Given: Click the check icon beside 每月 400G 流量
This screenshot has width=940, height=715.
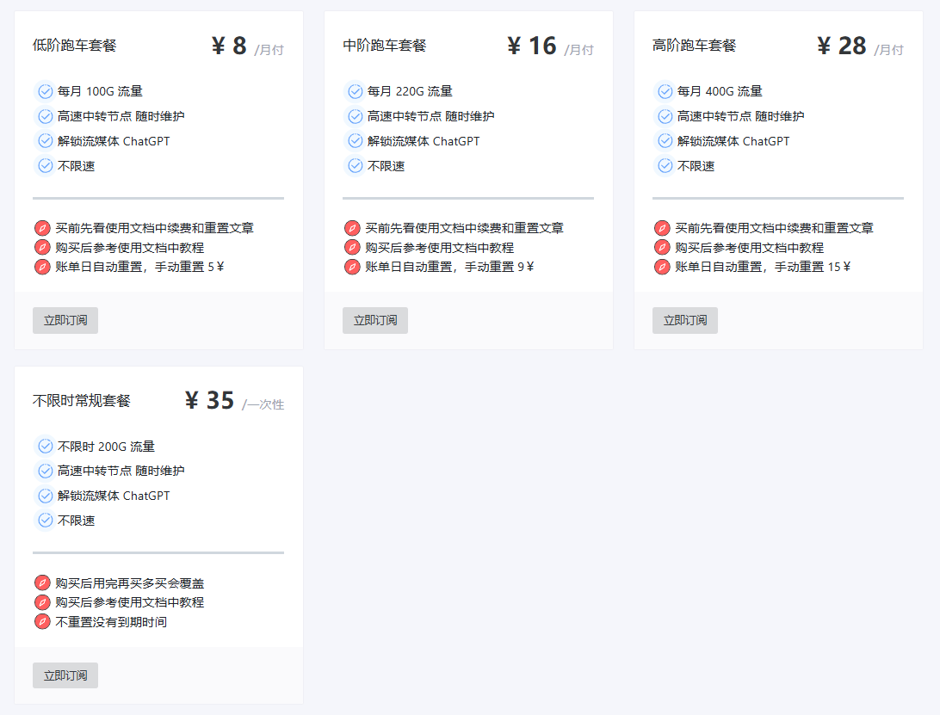Looking at the screenshot, I should [x=665, y=90].
